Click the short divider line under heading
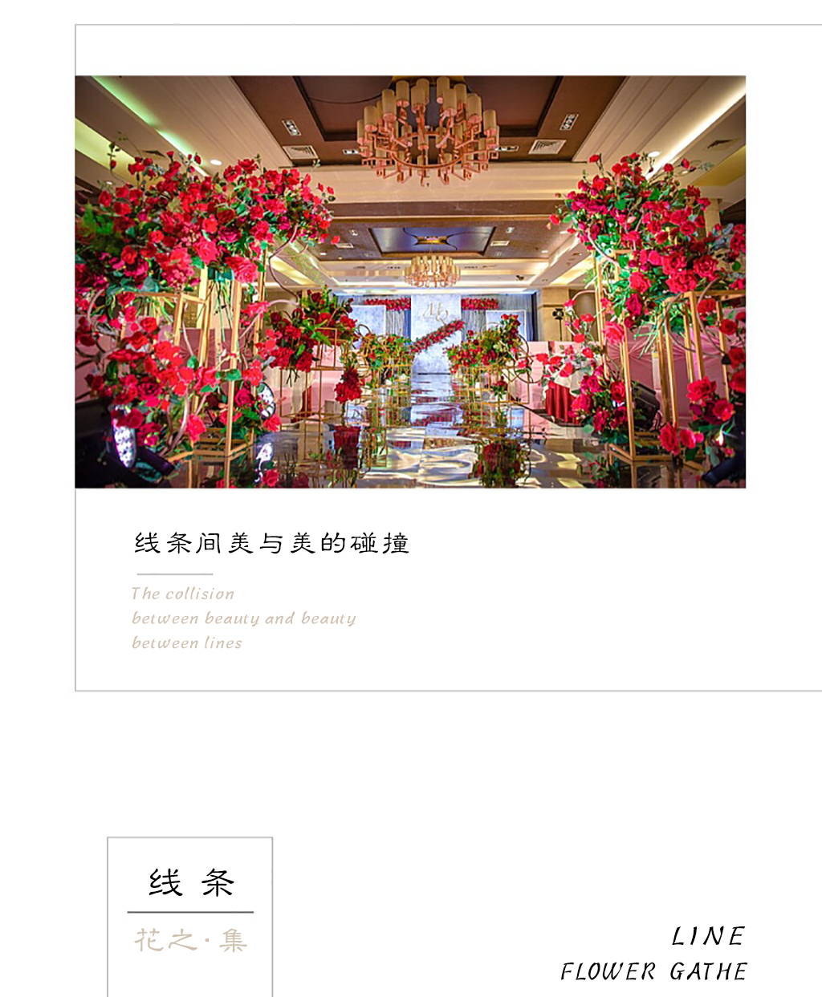Screen dimensions: 822x997 click(x=175, y=574)
